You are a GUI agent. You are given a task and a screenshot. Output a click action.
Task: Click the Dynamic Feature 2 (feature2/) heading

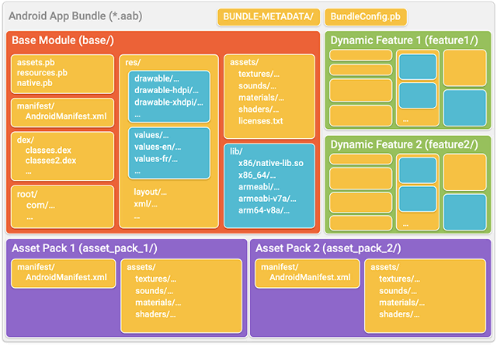point(404,144)
